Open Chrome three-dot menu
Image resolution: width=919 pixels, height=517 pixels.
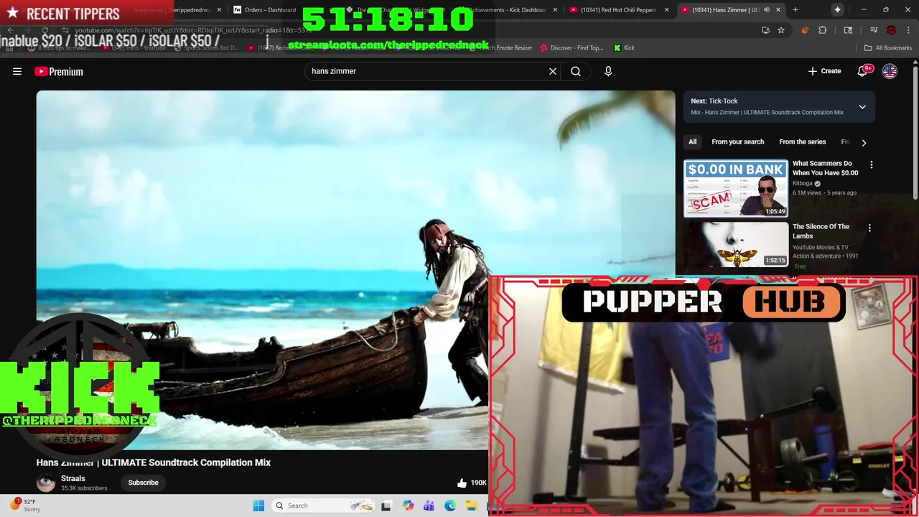[x=908, y=30]
